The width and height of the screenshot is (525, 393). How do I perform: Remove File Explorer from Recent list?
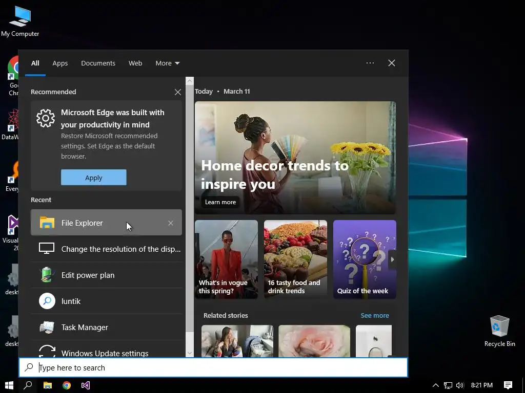tap(171, 223)
